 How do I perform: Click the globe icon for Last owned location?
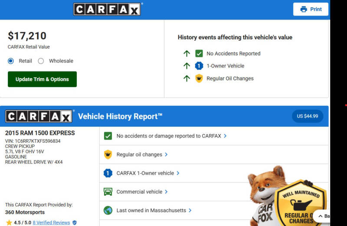point(108,210)
